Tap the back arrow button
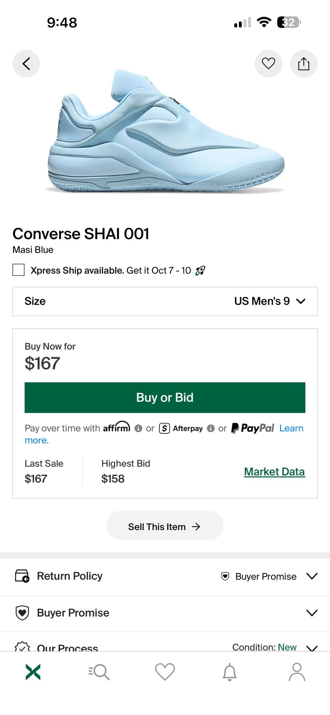Image resolution: width=330 pixels, height=715 pixels. point(26,64)
